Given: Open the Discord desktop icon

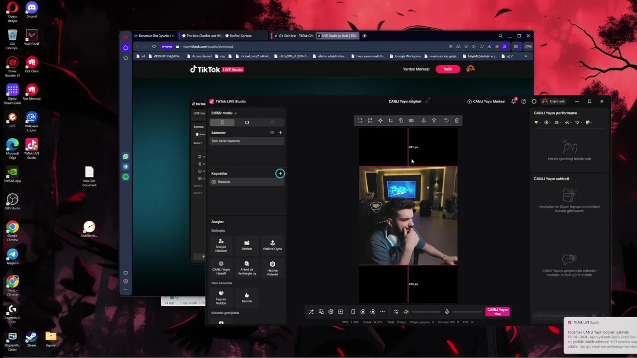Looking at the screenshot, I should 31,10.
